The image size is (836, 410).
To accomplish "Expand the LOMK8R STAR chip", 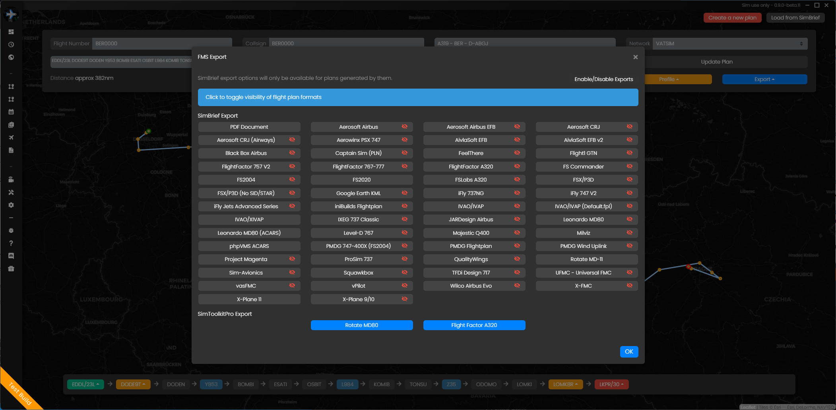I will tap(565, 384).
